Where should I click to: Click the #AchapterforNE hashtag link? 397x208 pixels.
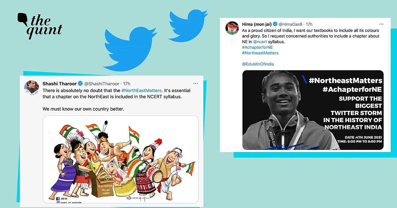click(x=257, y=48)
